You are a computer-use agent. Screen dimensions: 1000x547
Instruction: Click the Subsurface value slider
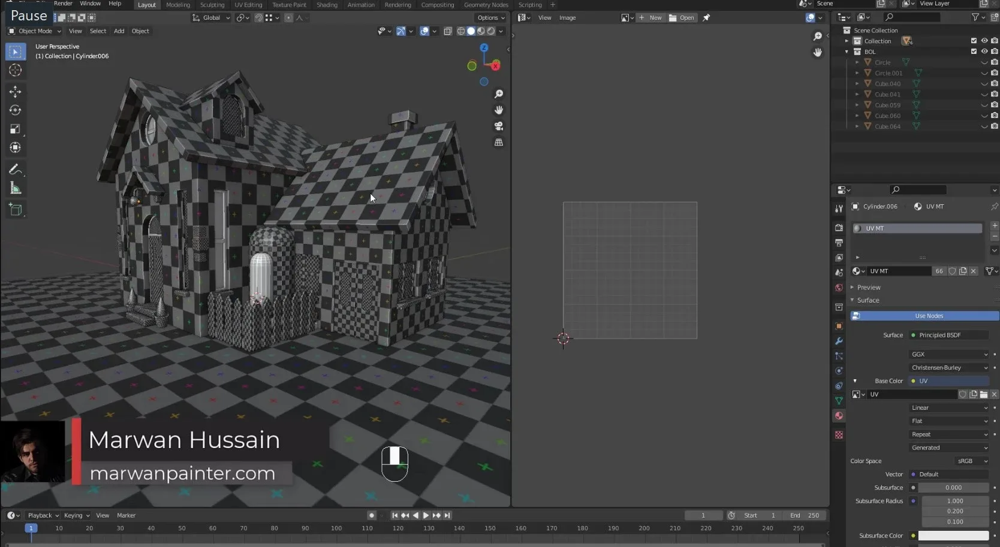tap(953, 488)
